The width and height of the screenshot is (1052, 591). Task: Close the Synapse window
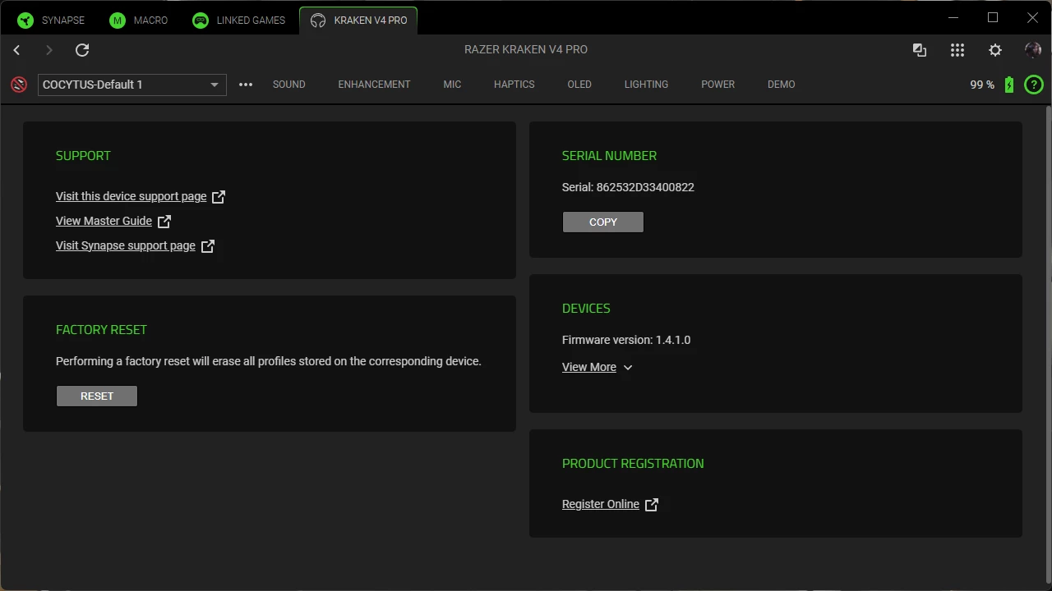coord(1032,17)
